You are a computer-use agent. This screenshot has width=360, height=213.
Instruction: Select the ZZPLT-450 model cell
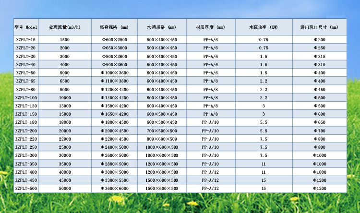click(26, 180)
